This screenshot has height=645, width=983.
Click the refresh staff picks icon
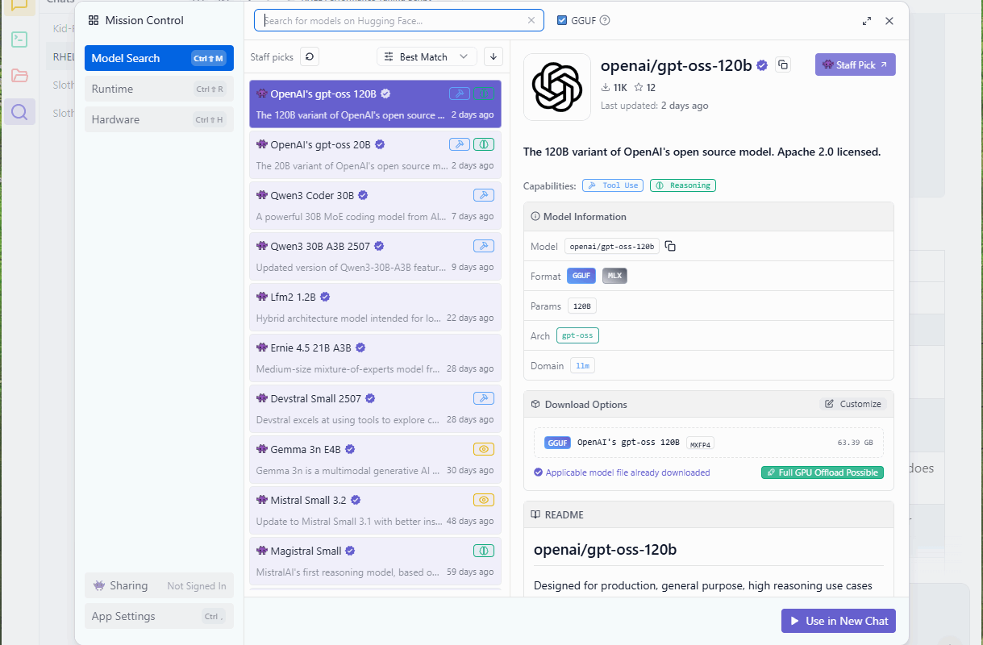310,56
